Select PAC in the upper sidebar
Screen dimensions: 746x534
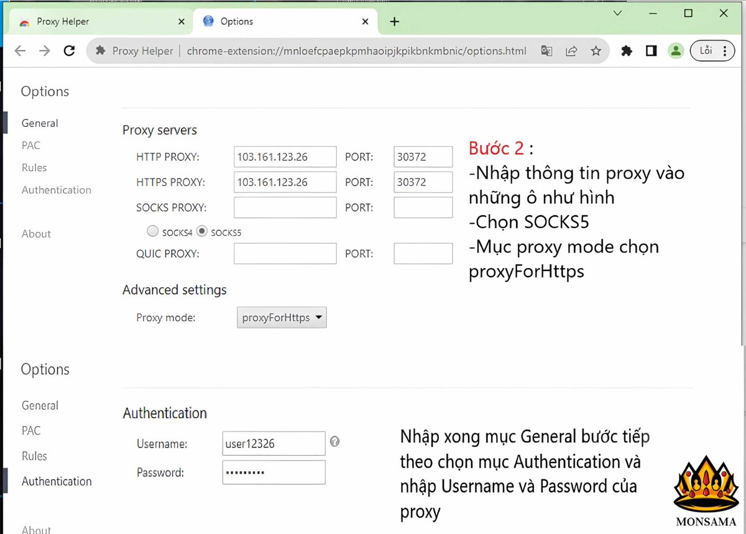click(31, 145)
